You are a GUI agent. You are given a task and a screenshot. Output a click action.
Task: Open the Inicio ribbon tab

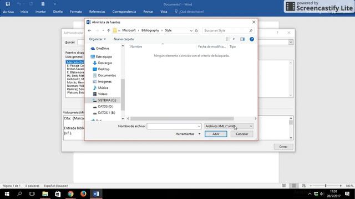(24, 12)
